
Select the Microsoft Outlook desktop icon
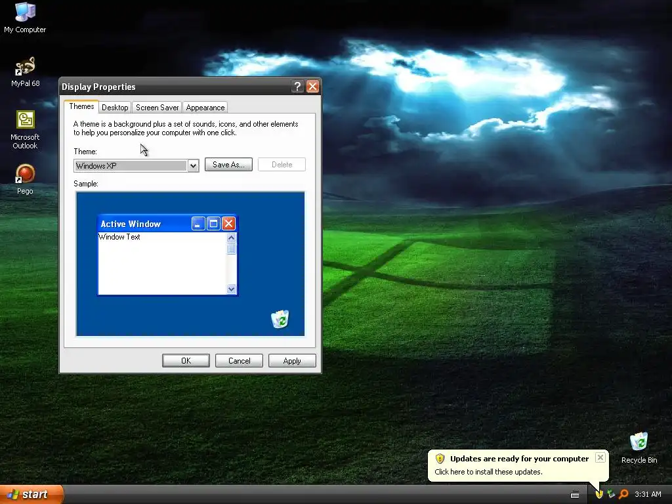(x=25, y=129)
